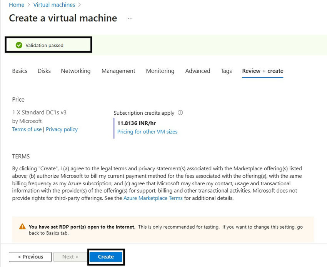
Task: Click the green Validation passed checkmark icon
Action: [x=19, y=45]
